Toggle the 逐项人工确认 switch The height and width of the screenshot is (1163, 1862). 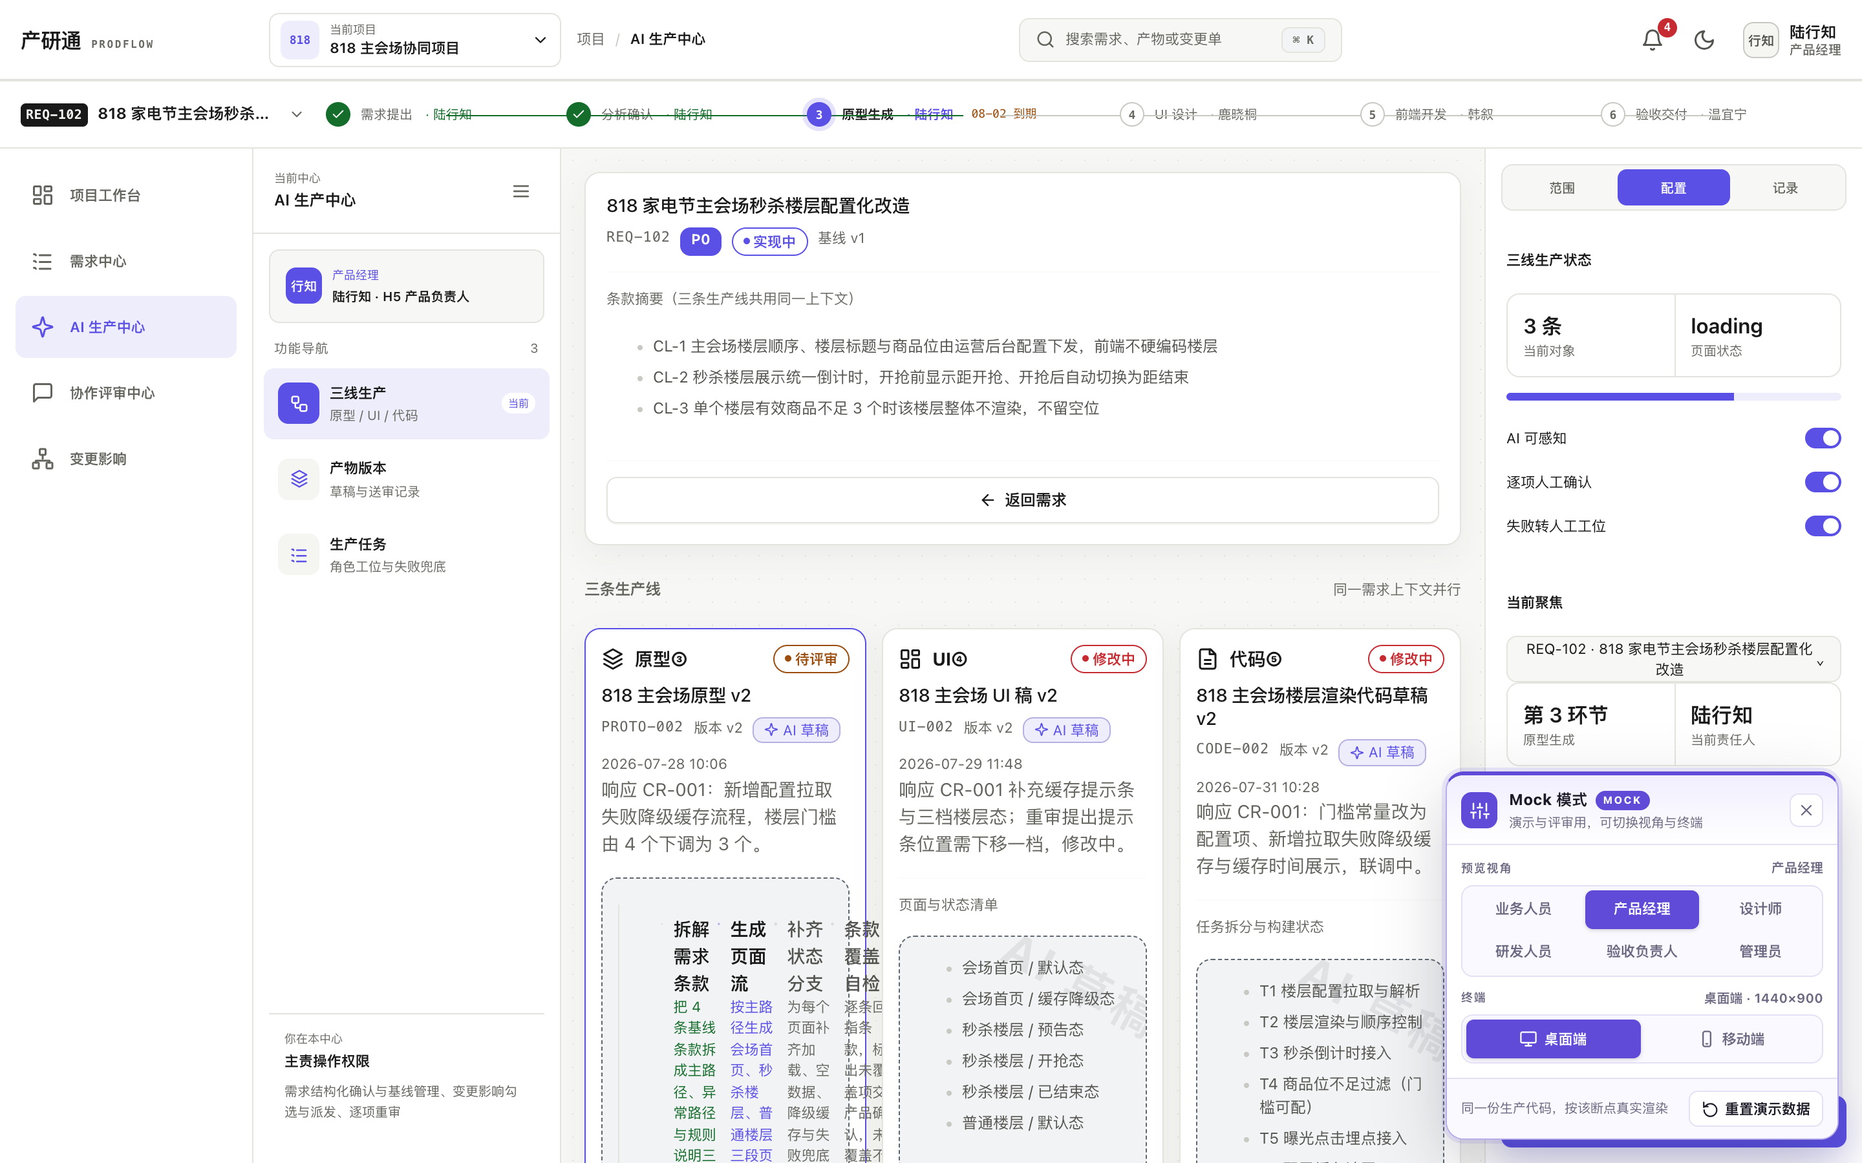pyautogui.click(x=1823, y=482)
